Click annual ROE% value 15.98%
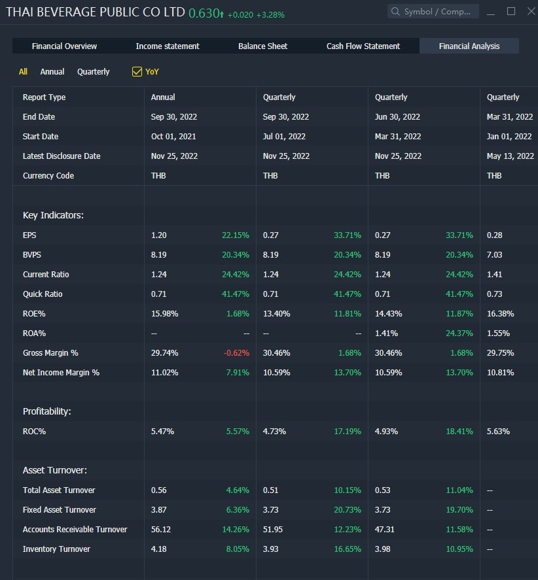The height and width of the screenshot is (580, 538). click(164, 314)
